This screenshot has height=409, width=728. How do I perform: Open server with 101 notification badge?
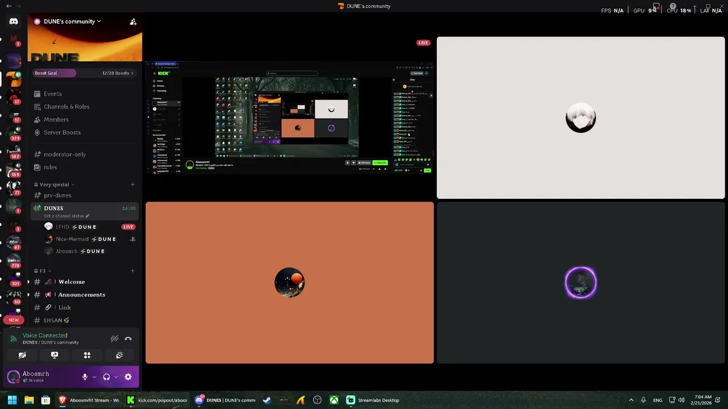point(14,279)
